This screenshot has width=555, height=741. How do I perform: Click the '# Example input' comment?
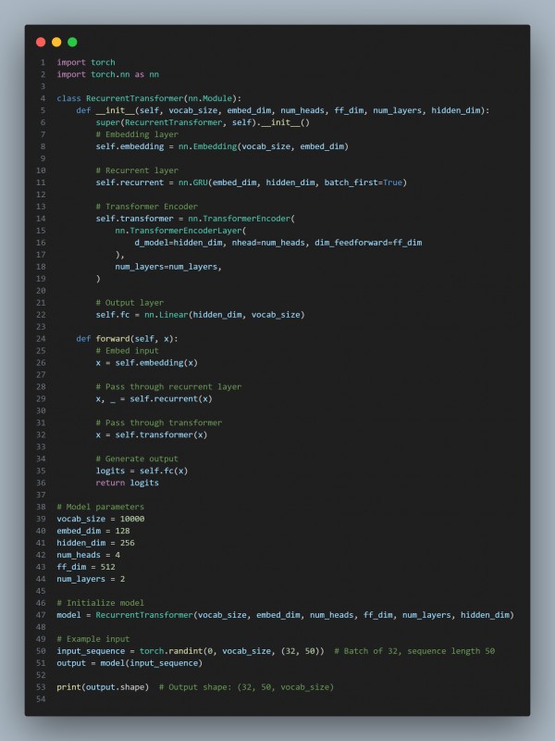coord(93,639)
